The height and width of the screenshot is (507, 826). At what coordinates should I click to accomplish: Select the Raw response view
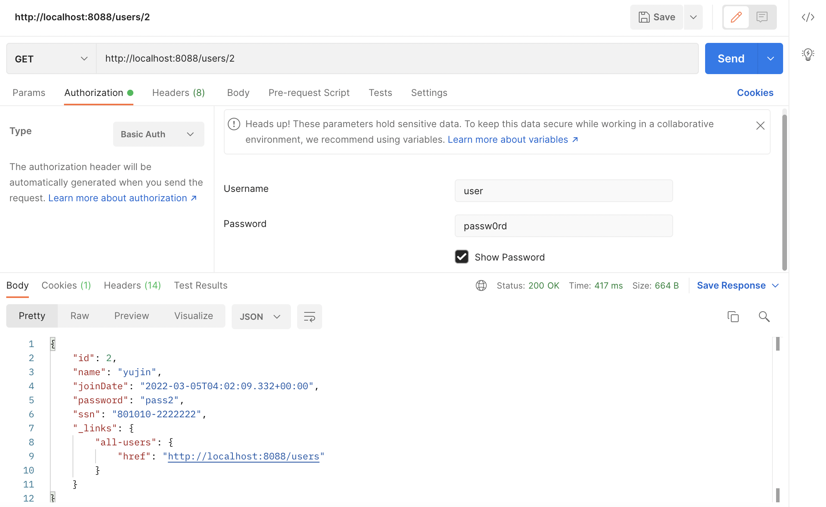(x=80, y=316)
